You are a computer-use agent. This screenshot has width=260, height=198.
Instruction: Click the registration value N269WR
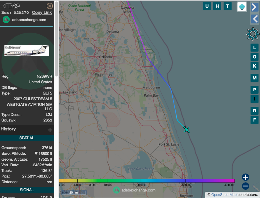click(x=44, y=76)
